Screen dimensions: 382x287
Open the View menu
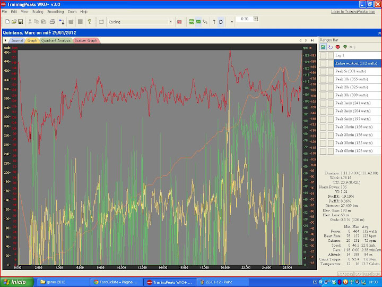[24, 12]
